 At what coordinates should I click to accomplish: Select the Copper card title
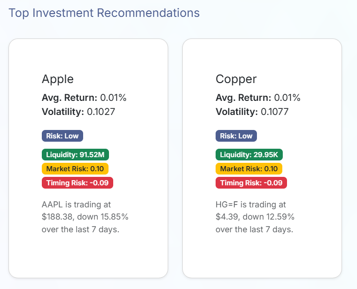coord(236,79)
